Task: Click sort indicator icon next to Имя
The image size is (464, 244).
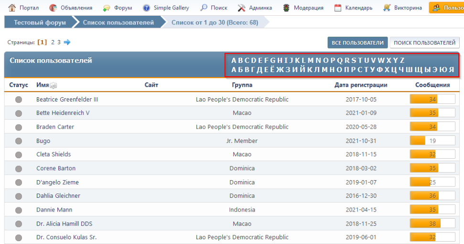Action: [x=54, y=85]
